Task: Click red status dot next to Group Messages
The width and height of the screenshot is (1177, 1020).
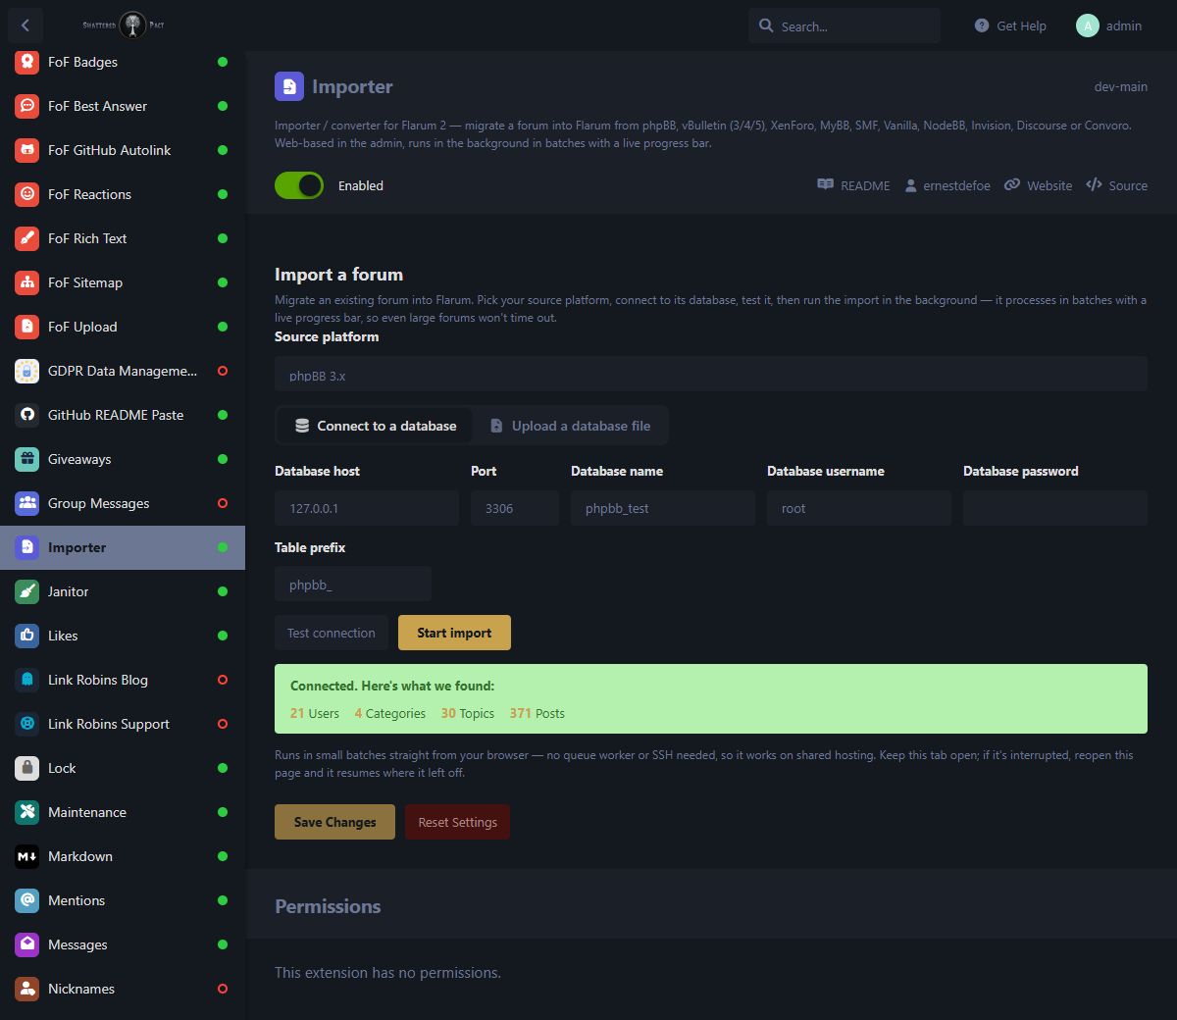Action: [x=223, y=503]
